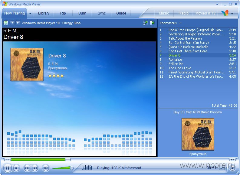Pause the current song playback
Screen dimensions: 240x175
click(x=7, y=168)
